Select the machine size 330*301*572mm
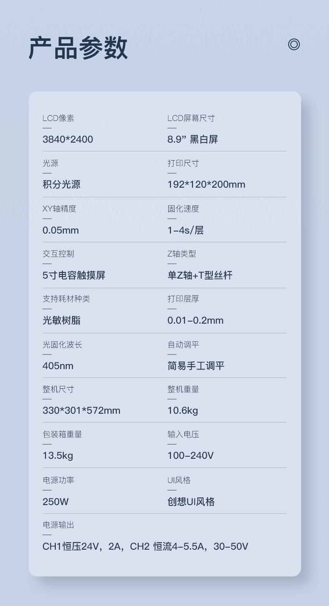Image resolution: width=329 pixels, height=606 pixels. click(x=81, y=410)
